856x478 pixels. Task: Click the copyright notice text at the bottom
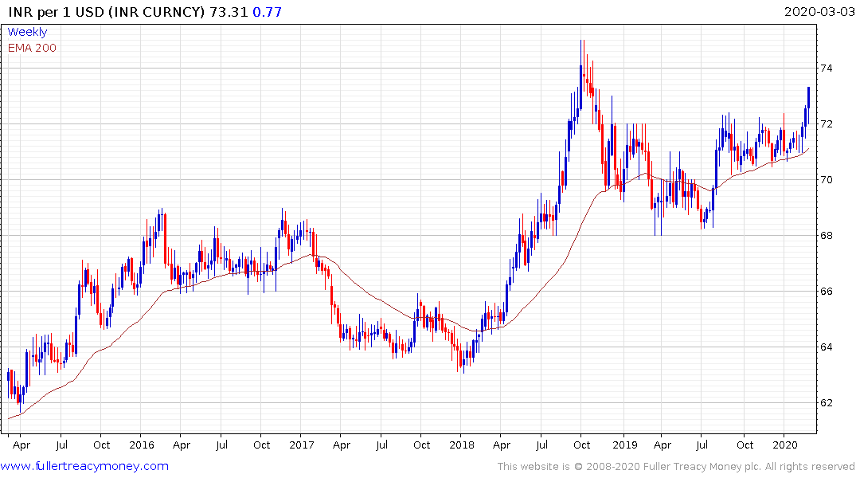(x=676, y=467)
